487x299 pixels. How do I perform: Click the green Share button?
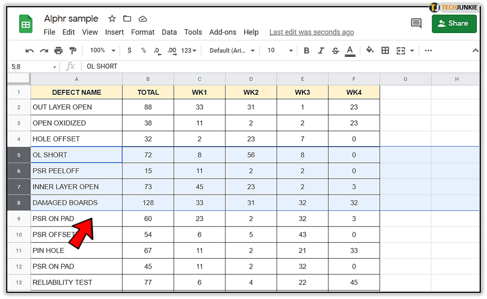click(454, 24)
